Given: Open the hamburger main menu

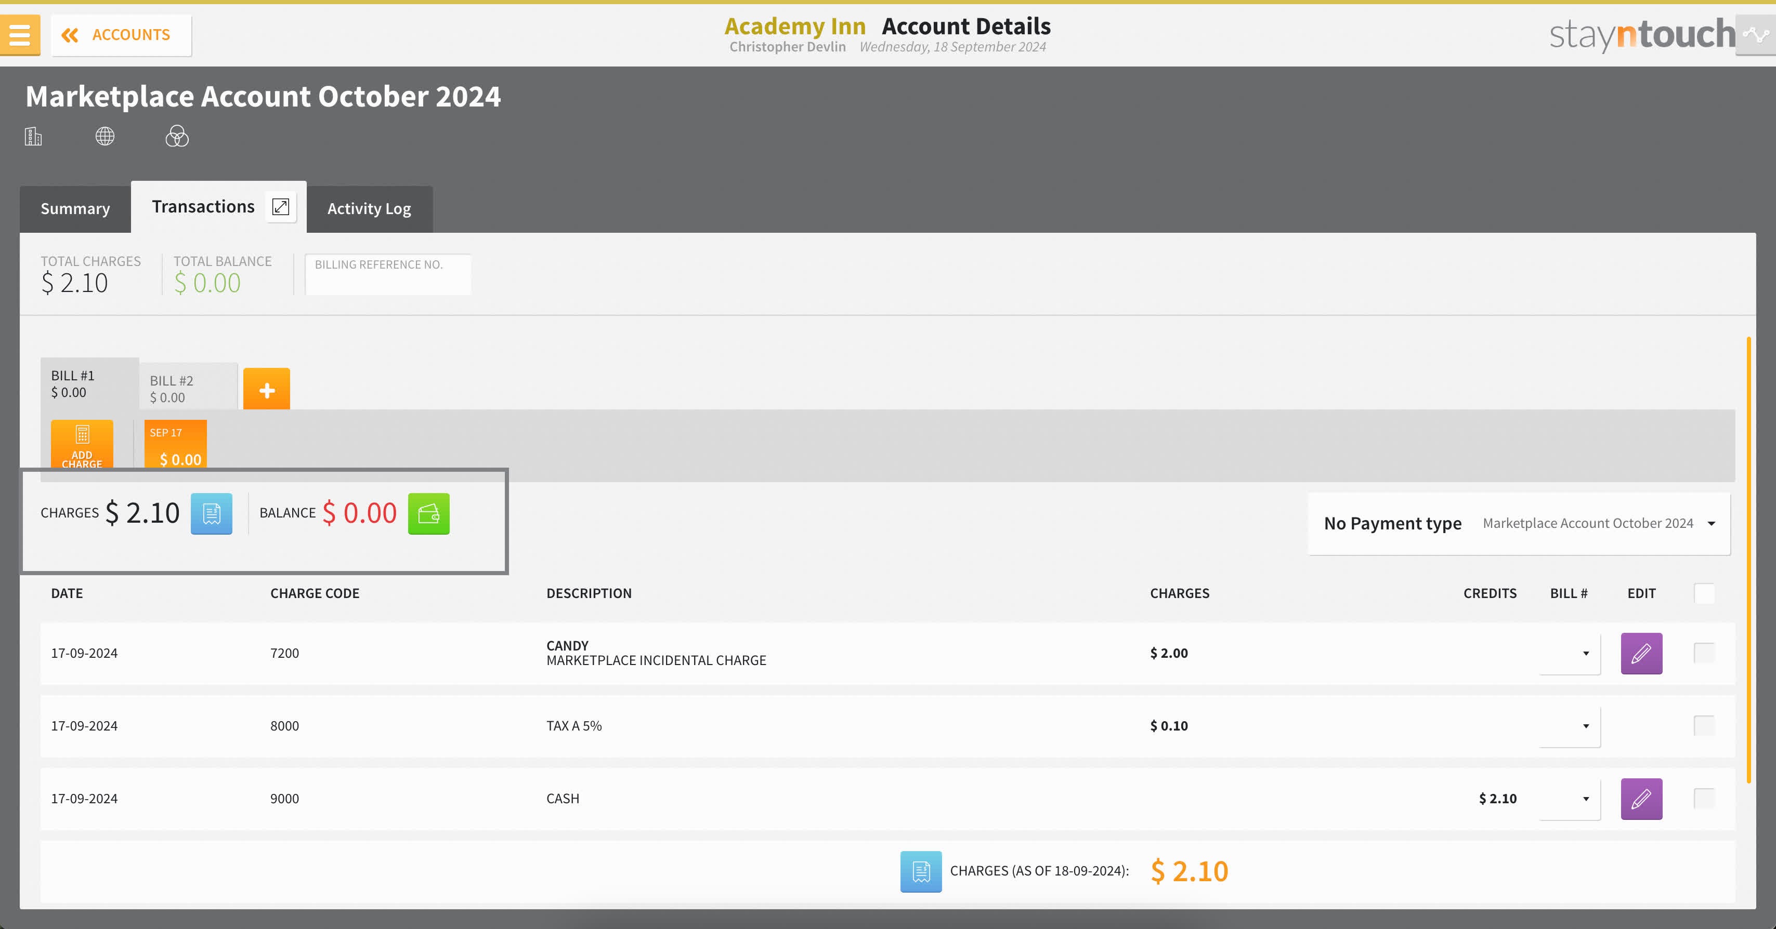Looking at the screenshot, I should tap(20, 34).
